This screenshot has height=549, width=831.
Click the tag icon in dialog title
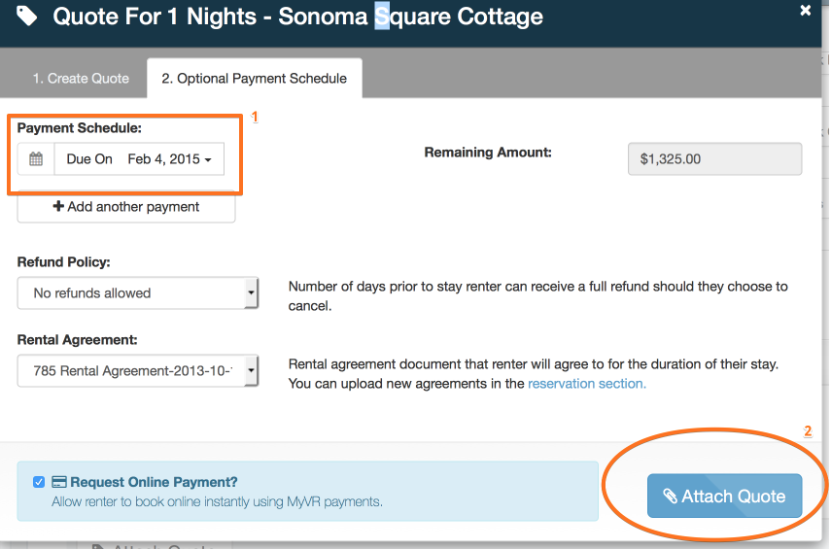27,16
